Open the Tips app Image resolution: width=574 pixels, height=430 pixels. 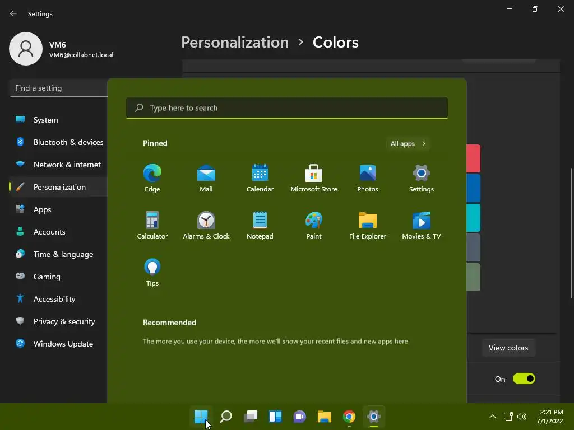point(152,273)
